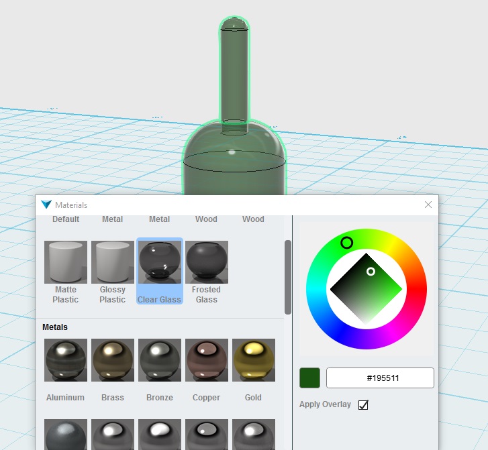Click the Default material label

pyautogui.click(x=66, y=219)
